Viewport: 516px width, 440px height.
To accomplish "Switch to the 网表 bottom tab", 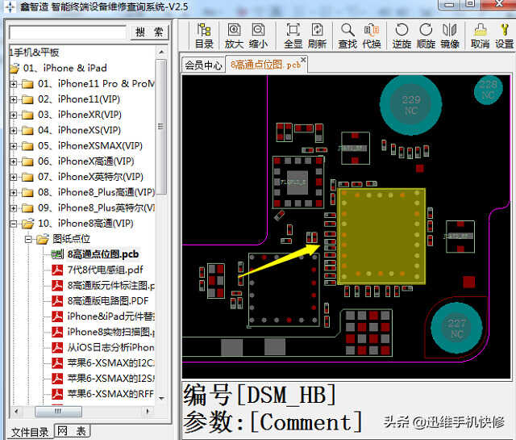I will [73, 432].
